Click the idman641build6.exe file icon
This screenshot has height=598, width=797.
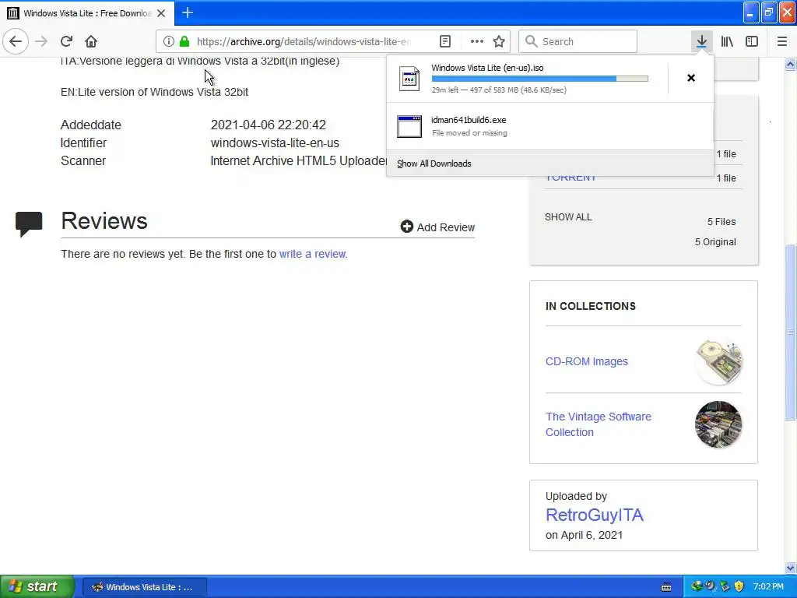point(409,126)
